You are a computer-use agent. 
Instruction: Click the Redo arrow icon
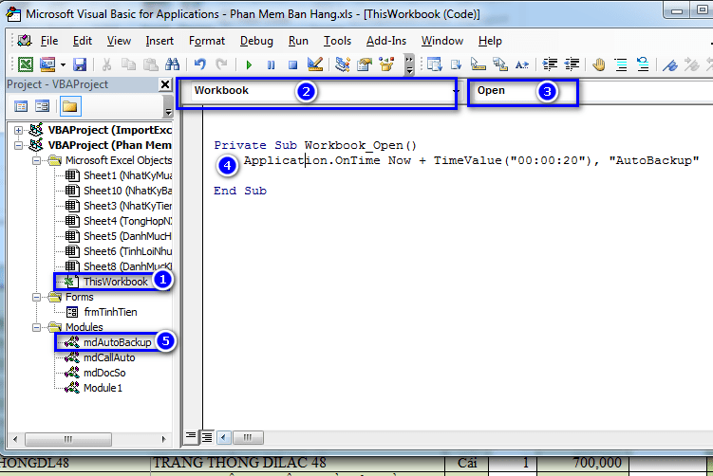click(221, 64)
